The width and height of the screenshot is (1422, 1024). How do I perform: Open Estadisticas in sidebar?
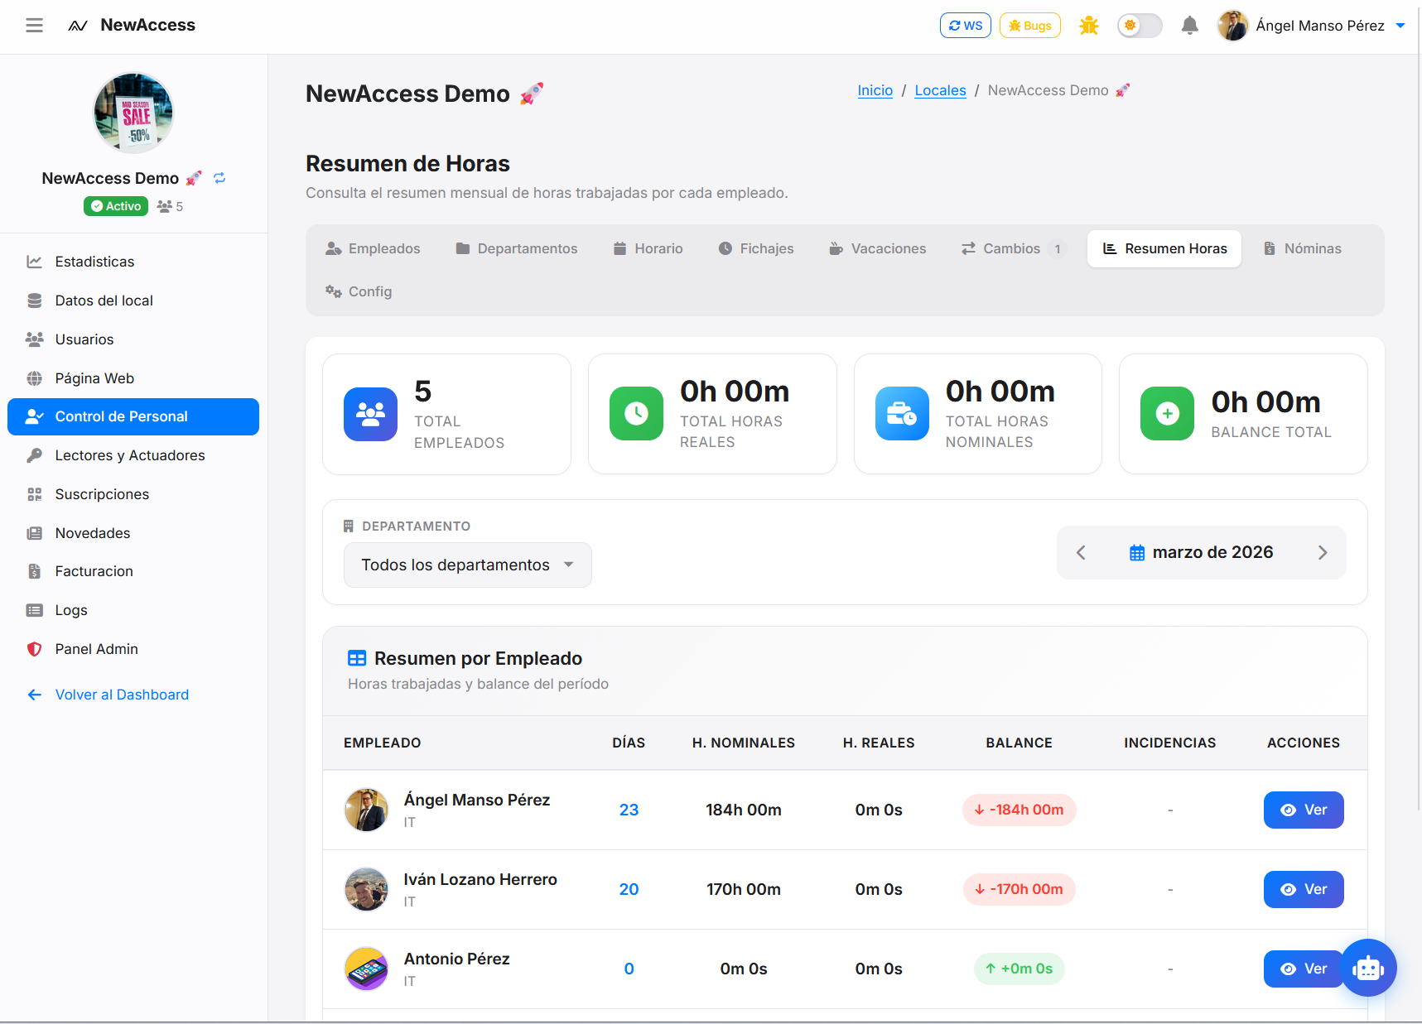coord(133,262)
